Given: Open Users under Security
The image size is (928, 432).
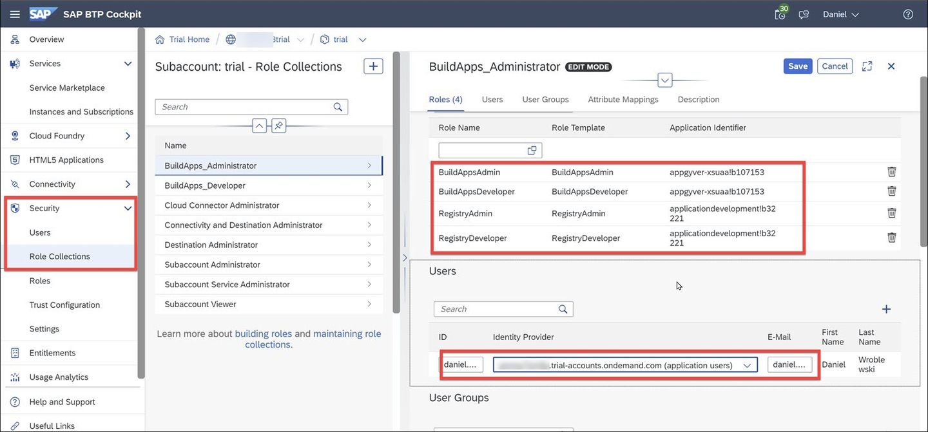Looking at the screenshot, I should tap(40, 232).
